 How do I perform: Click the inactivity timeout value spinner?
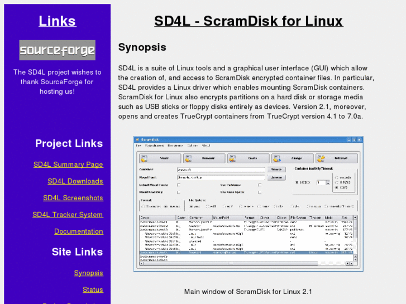coord(322,182)
